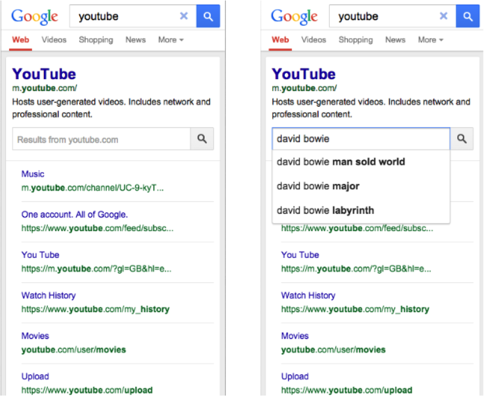Image resolution: width=484 pixels, height=400 pixels.
Task: Click magnifier beside Results from youtube.com field
Action: click(x=202, y=139)
